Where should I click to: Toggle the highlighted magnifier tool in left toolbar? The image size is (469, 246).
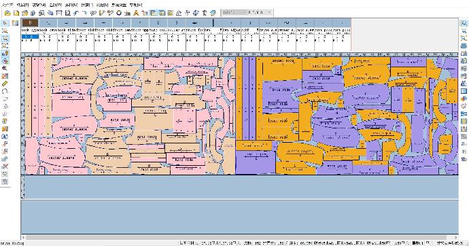point(5,38)
